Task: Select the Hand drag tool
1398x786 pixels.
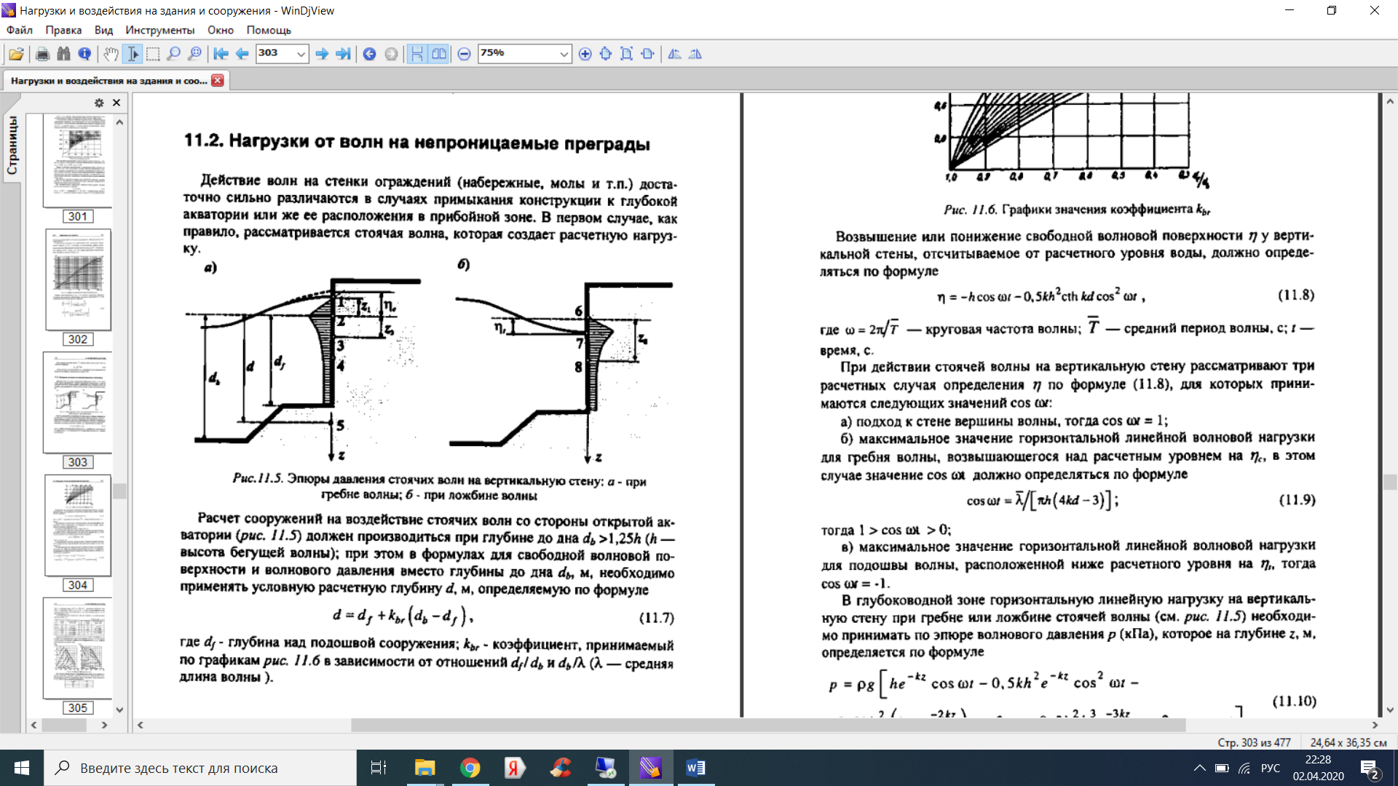Action: (111, 54)
